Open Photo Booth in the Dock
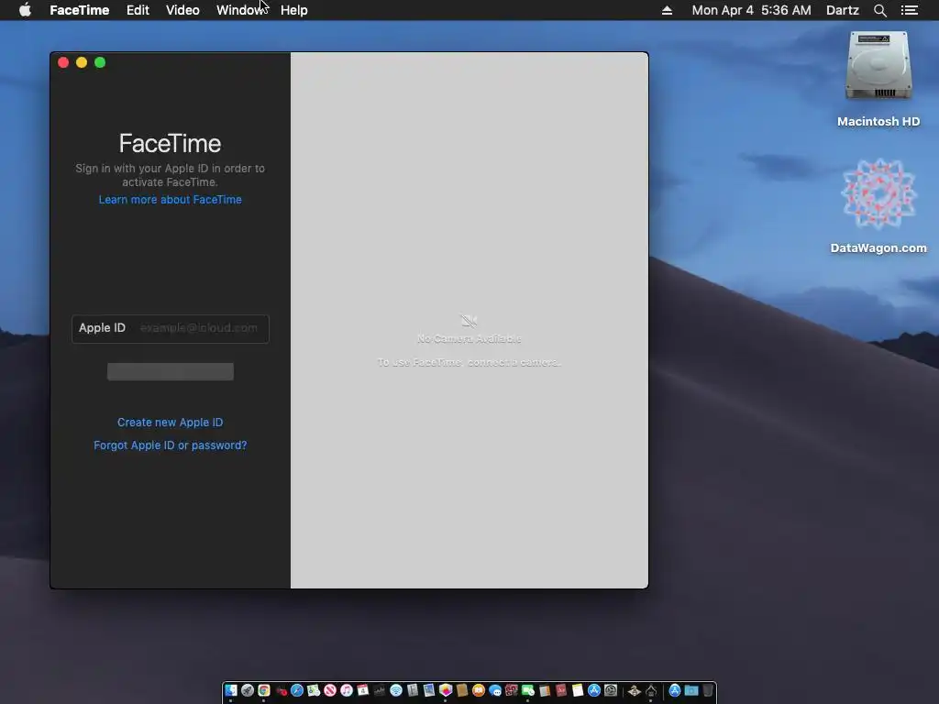Viewport: 939px width, 704px height. 512,691
